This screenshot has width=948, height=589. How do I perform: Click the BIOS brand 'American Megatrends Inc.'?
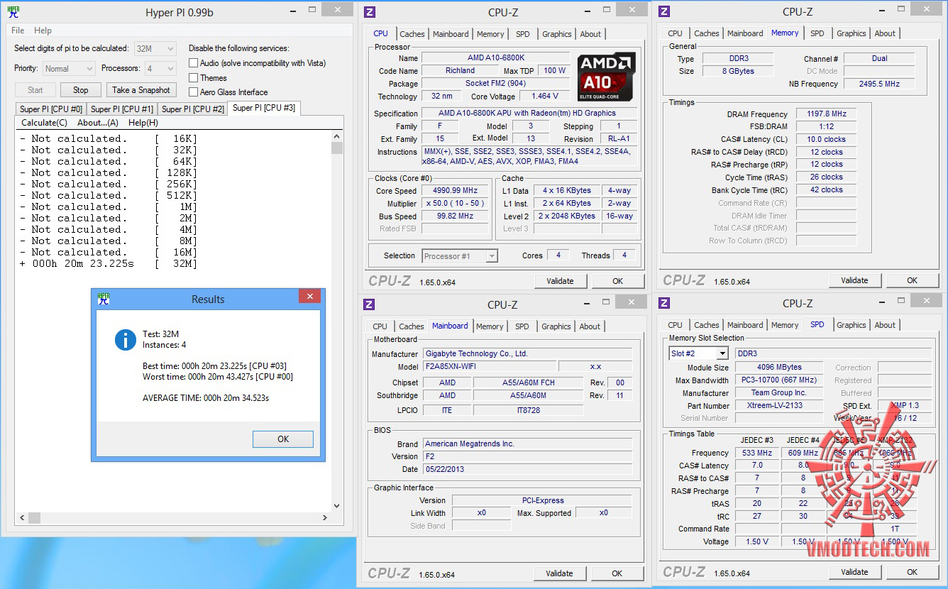point(527,444)
